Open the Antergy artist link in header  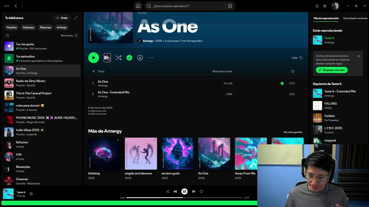pyautogui.click(x=148, y=41)
